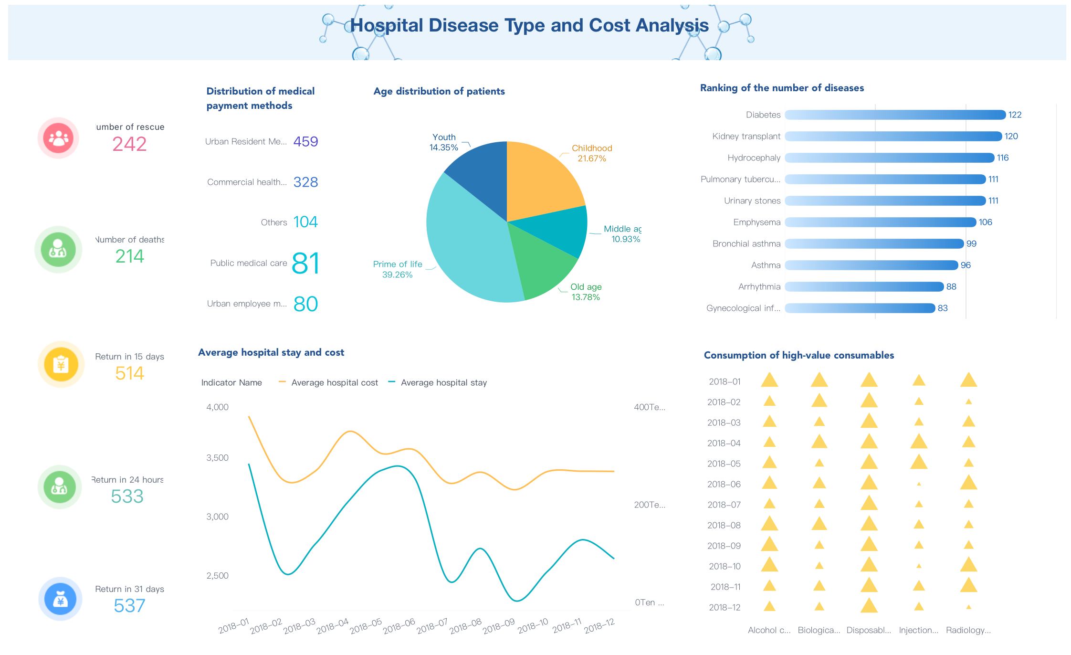Image resolution: width=1071 pixels, height=655 pixels.
Task: Click the 2018-01 Alcohol consumables triangle
Action: click(769, 380)
